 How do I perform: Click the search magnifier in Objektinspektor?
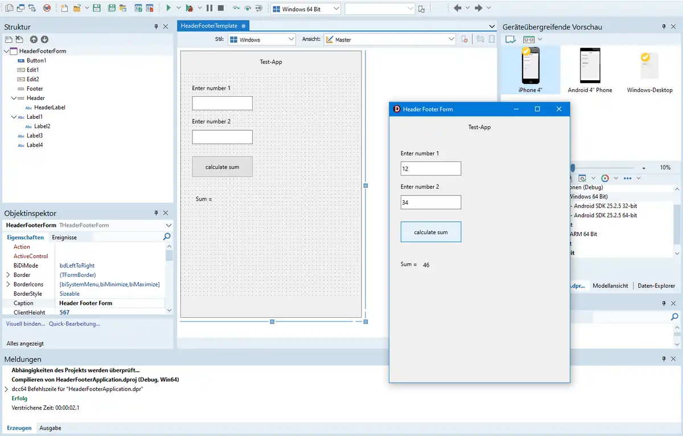167,236
